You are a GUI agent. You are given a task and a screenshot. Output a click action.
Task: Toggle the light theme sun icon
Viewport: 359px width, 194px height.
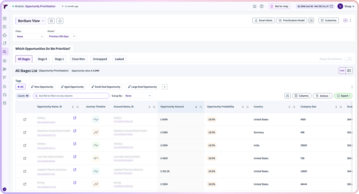[254, 6]
